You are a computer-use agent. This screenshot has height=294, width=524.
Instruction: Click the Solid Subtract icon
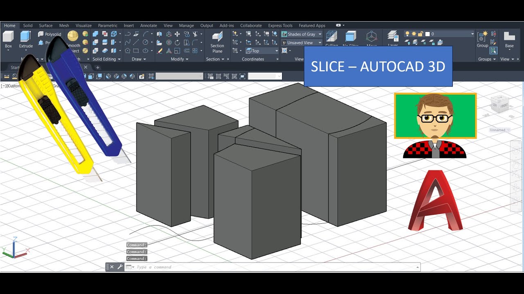click(95, 42)
